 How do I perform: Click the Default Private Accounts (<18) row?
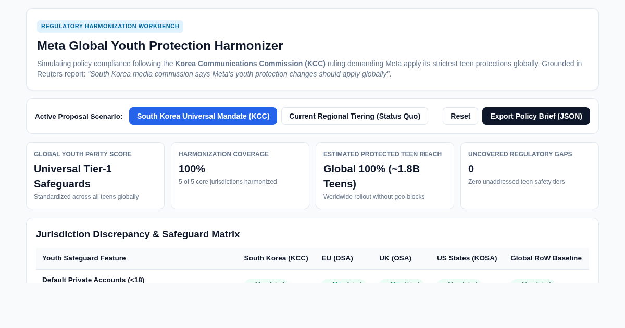tap(312, 277)
